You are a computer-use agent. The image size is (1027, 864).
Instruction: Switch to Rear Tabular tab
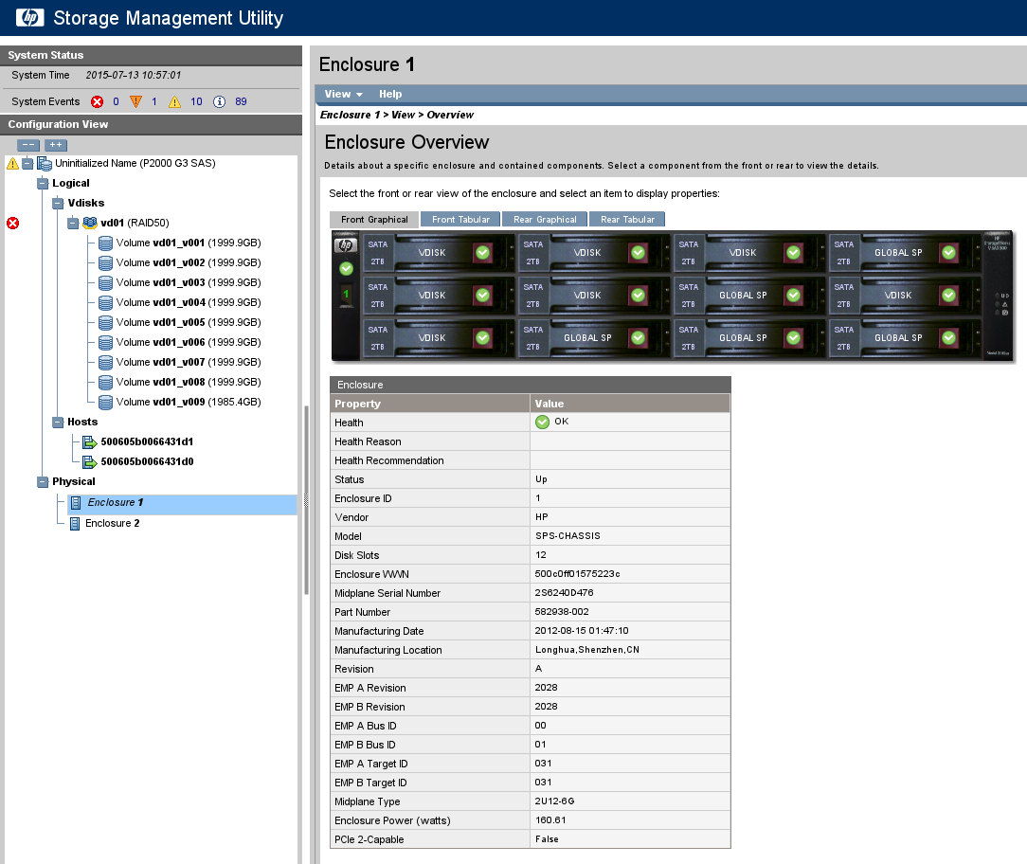627,220
